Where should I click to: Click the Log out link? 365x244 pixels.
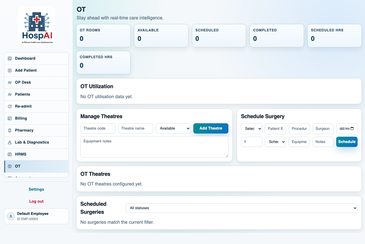(x=36, y=201)
